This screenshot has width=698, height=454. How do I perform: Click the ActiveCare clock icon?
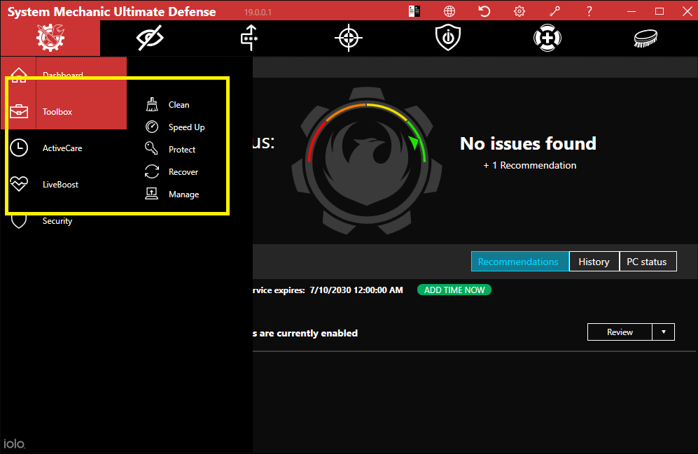tap(19, 148)
